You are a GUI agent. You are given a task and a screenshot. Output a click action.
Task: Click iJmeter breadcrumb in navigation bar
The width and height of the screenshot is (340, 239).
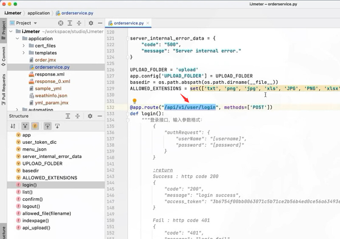(x=13, y=13)
